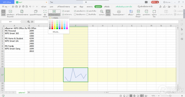Click the add collaborator person icon
The image size is (185, 97).
160,7
